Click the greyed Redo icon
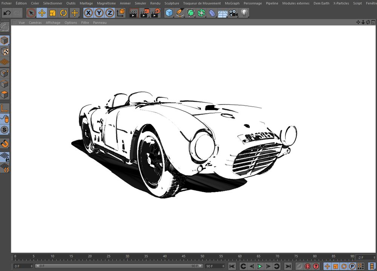Viewport: 377px width, 271px height. tap(17, 13)
